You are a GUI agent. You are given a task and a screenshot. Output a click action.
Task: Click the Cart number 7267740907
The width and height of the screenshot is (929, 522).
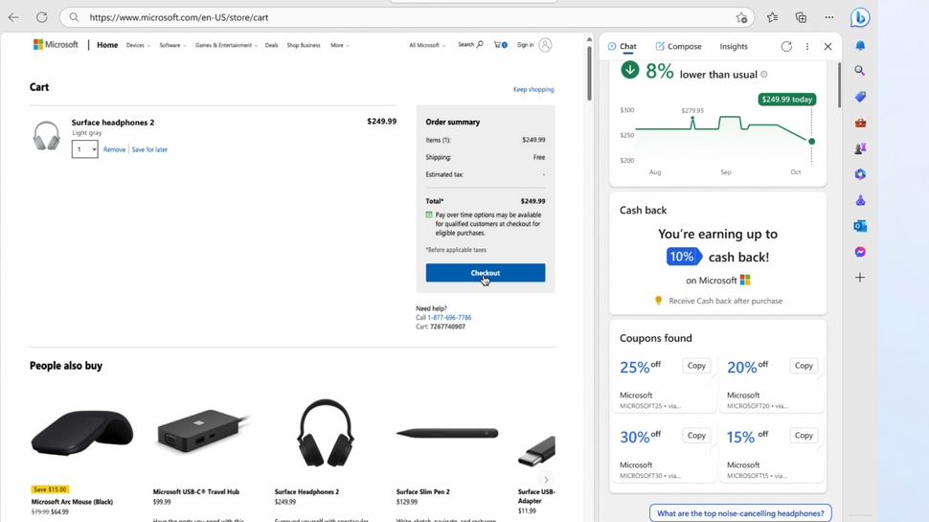[447, 327]
